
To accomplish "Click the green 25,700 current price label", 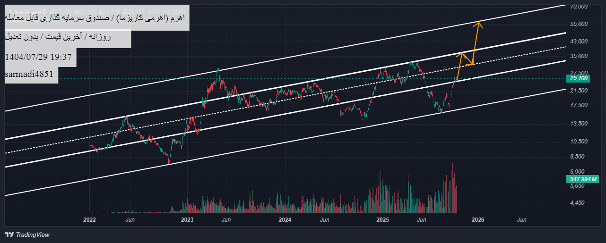I will pyautogui.click(x=575, y=78).
